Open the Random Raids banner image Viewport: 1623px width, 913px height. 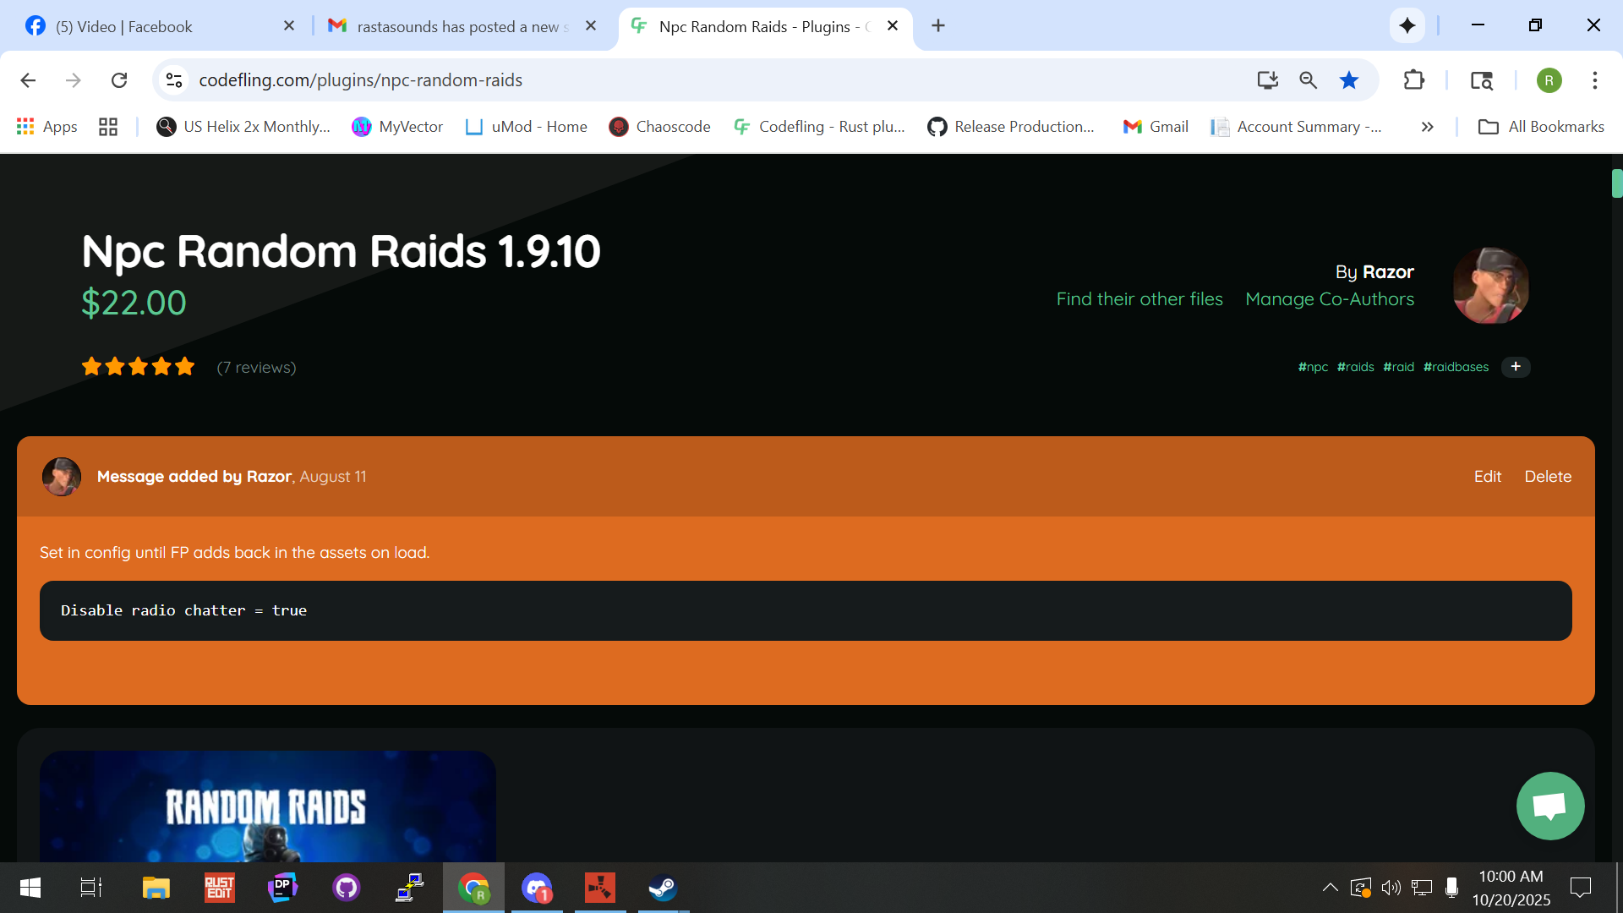(x=267, y=806)
